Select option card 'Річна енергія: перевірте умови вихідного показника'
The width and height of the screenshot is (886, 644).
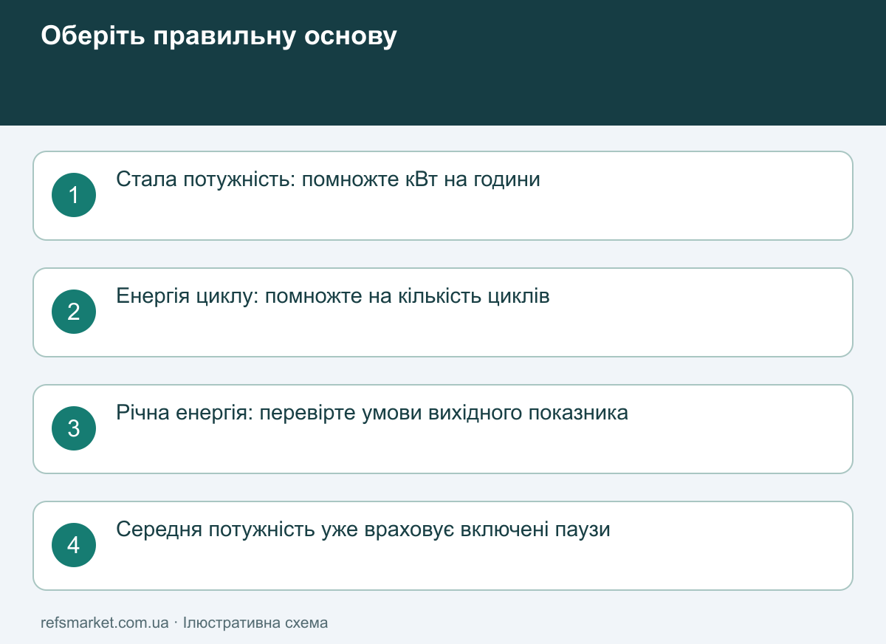point(443,429)
